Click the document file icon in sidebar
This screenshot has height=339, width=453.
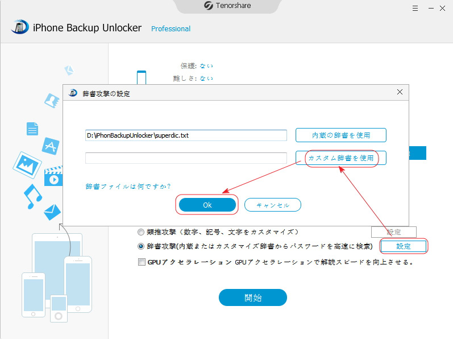pos(32,129)
